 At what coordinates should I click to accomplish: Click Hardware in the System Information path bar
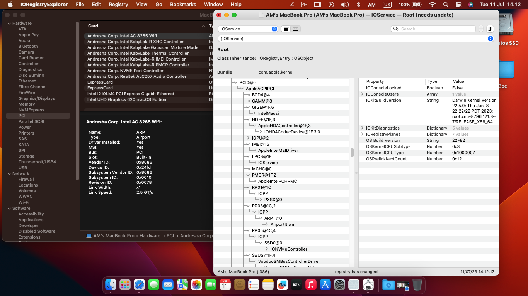[150, 236]
